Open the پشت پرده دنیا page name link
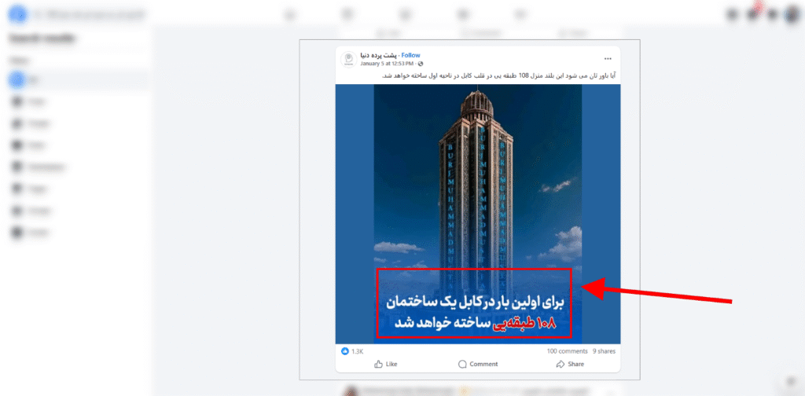 coord(380,56)
